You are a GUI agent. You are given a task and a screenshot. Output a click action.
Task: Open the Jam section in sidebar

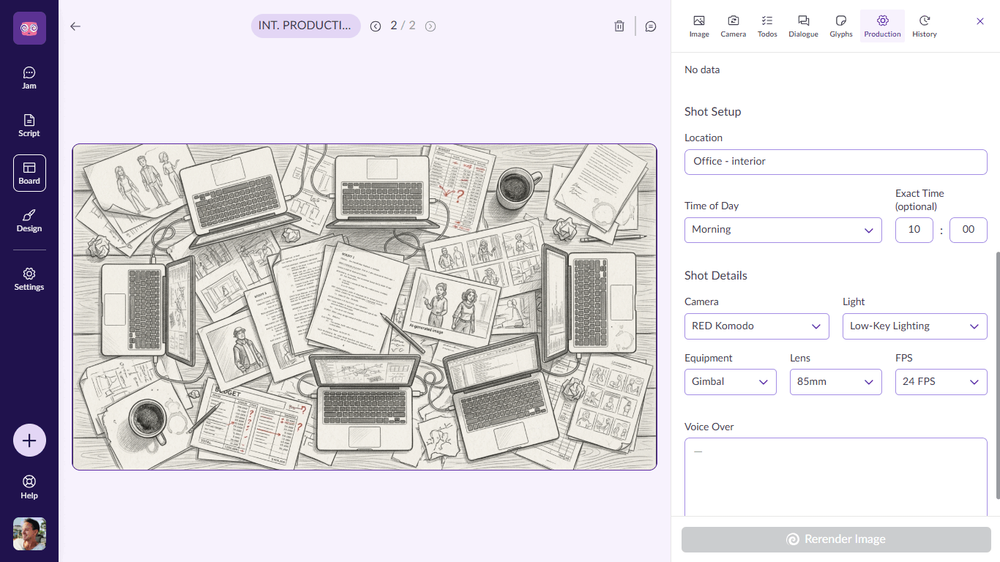point(29,78)
